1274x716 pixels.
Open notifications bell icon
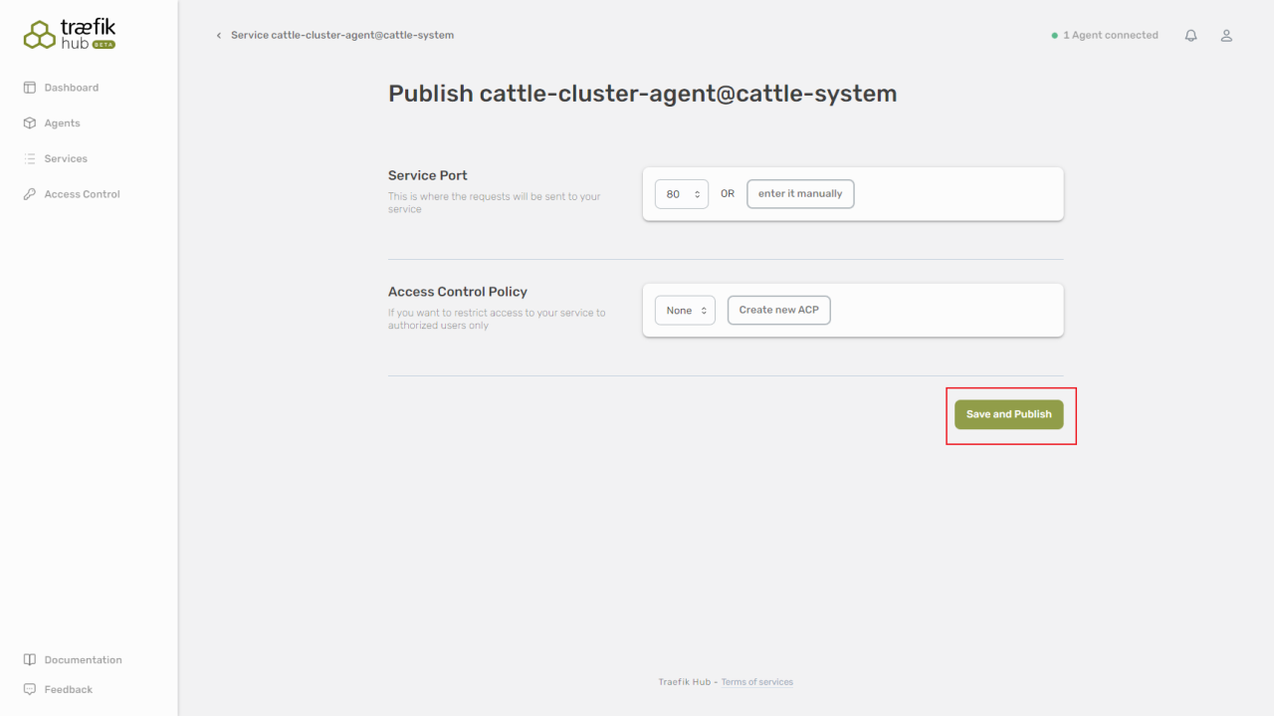[x=1190, y=35]
